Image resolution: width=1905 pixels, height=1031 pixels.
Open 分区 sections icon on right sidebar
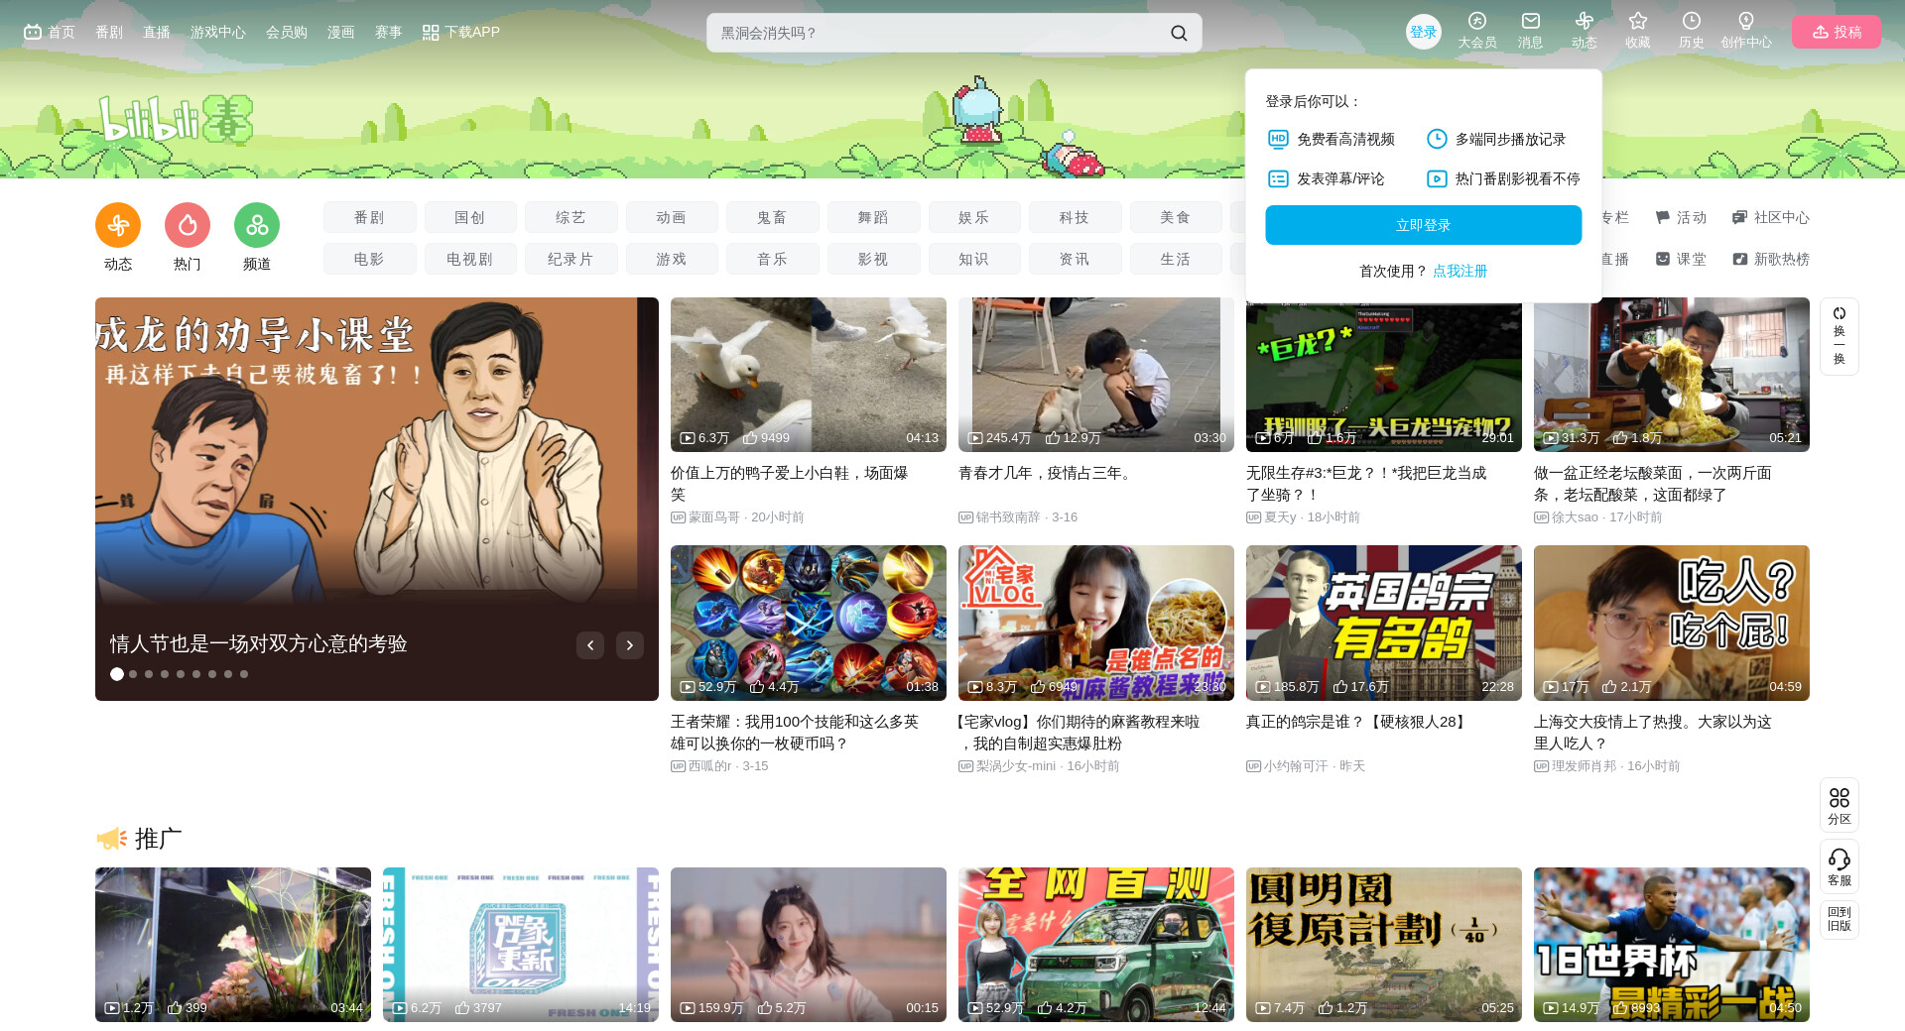(x=1839, y=805)
